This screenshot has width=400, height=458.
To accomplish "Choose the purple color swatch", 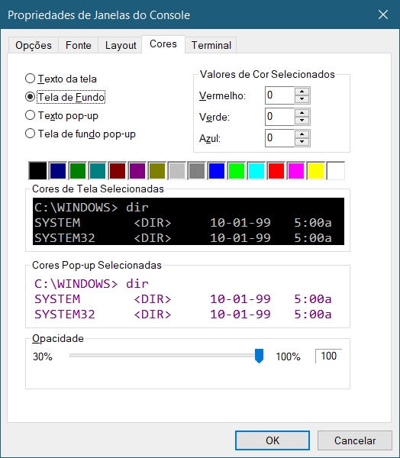I will [137, 170].
